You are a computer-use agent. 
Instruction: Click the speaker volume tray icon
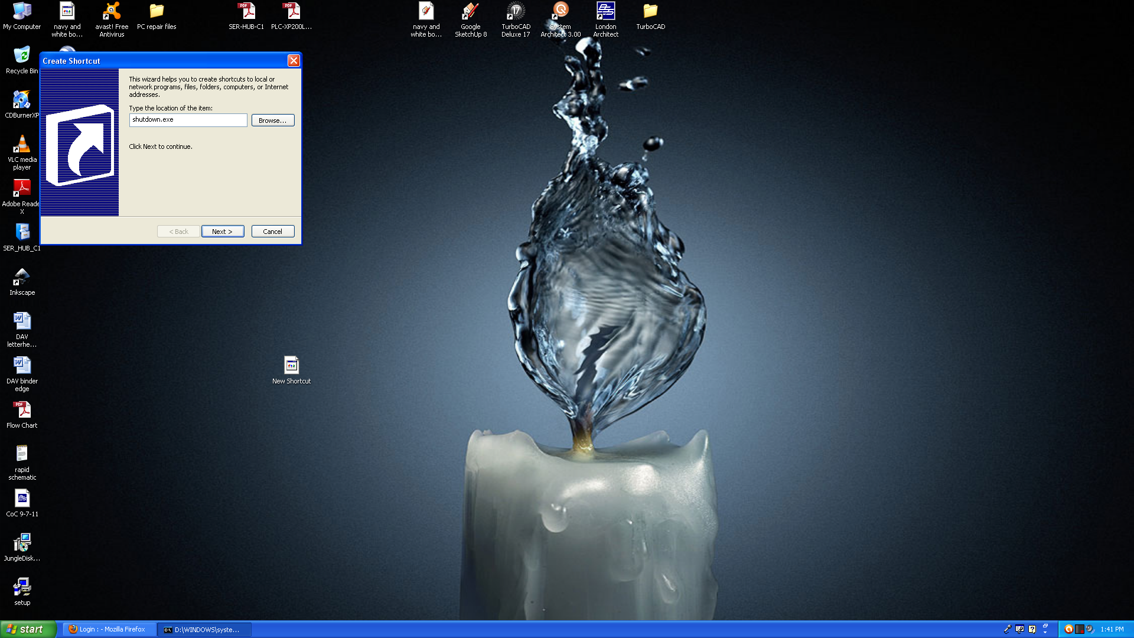point(1090,629)
